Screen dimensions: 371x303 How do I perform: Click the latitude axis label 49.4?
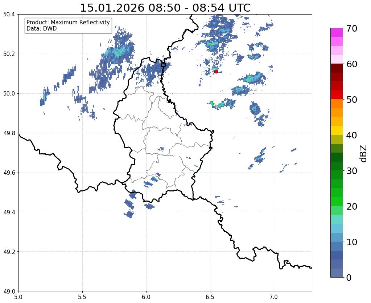click(9, 212)
